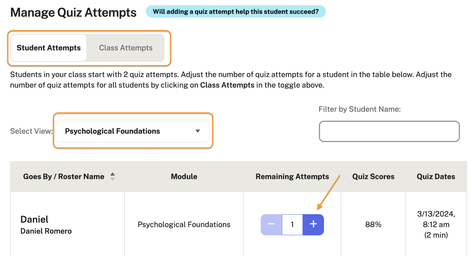472x256 pixels.
Task: Click the ascending sort triangle on Roster Name
Action: 113,174
